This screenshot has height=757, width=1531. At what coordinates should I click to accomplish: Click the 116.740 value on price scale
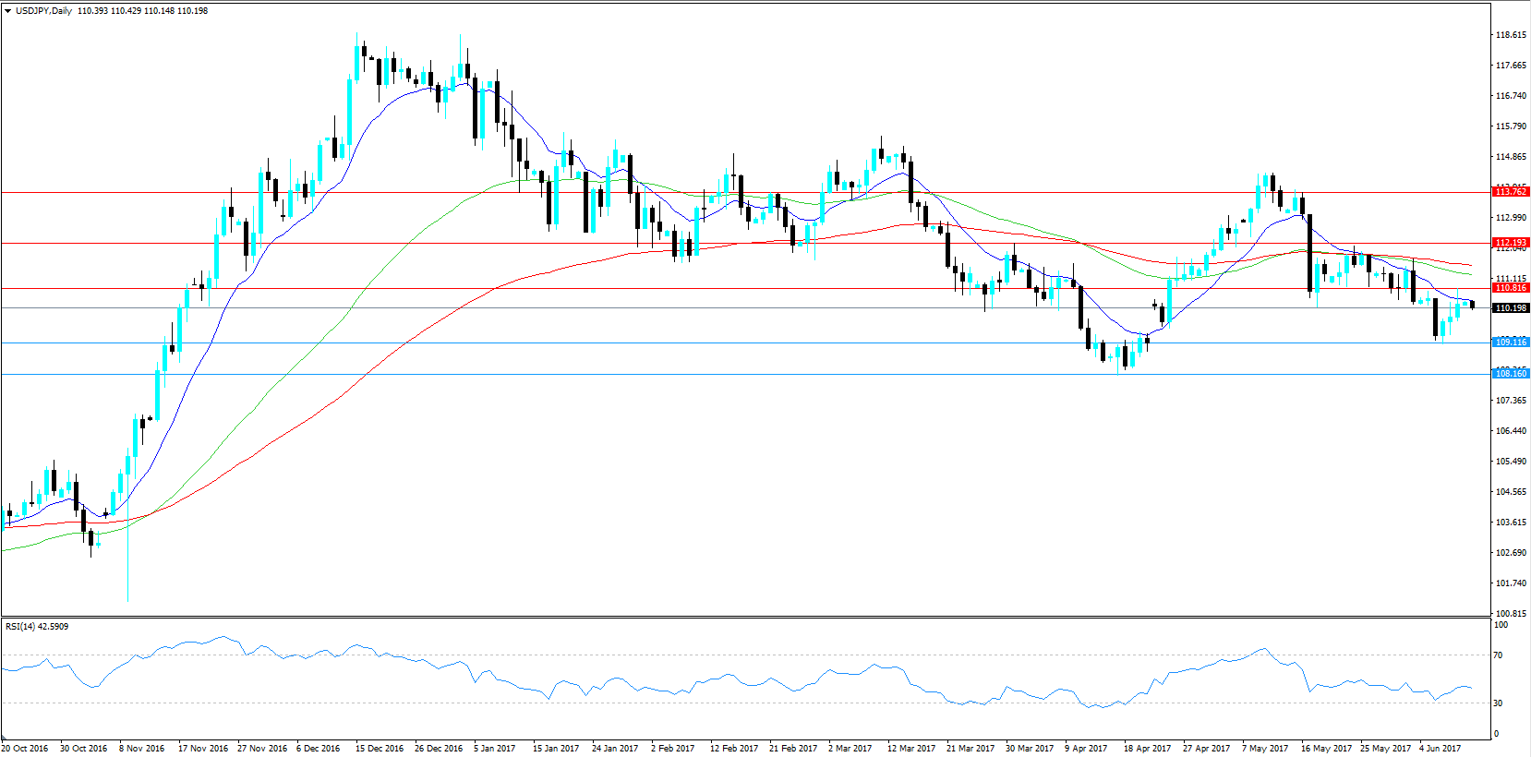coord(1511,96)
